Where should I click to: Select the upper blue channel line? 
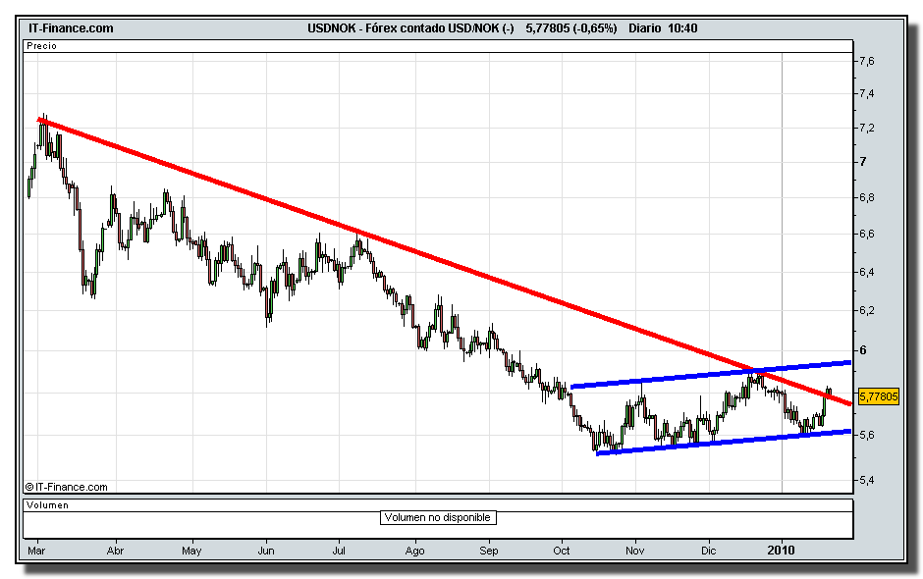(x=711, y=374)
